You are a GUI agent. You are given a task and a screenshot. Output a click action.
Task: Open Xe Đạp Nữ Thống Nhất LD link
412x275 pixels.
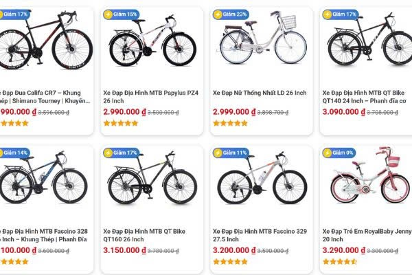pyautogui.click(x=260, y=93)
